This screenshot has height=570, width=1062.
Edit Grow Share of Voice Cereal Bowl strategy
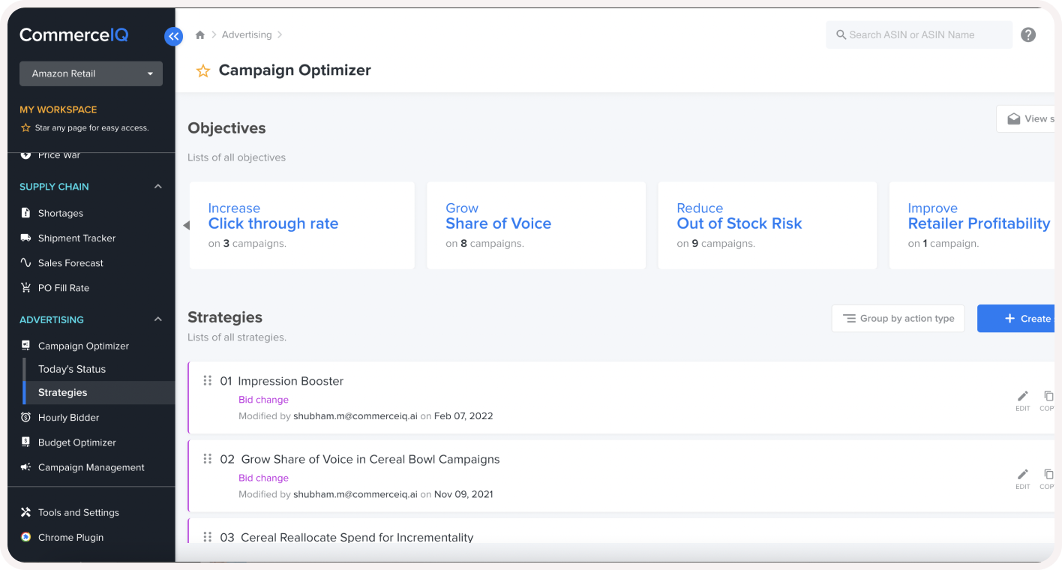tap(1023, 478)
